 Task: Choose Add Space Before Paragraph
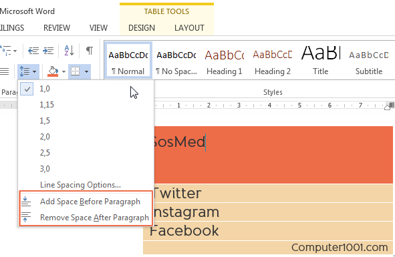tap(86, 202)
